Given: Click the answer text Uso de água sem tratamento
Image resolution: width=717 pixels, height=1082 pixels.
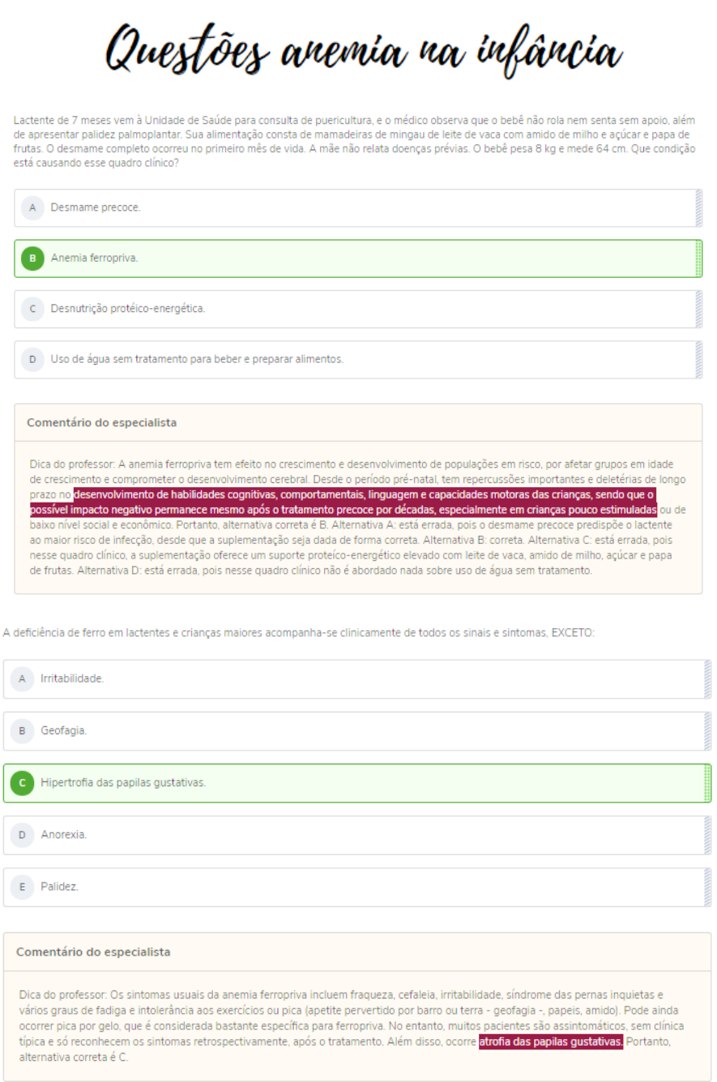Looking at the screenshot, I should pos(197,359).
